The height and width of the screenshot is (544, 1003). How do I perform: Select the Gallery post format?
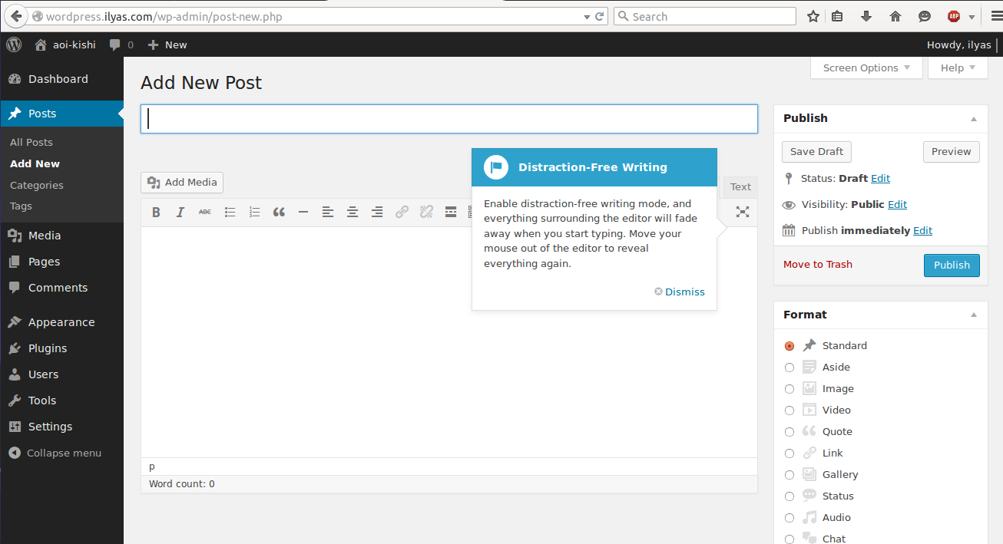[789, 475]
